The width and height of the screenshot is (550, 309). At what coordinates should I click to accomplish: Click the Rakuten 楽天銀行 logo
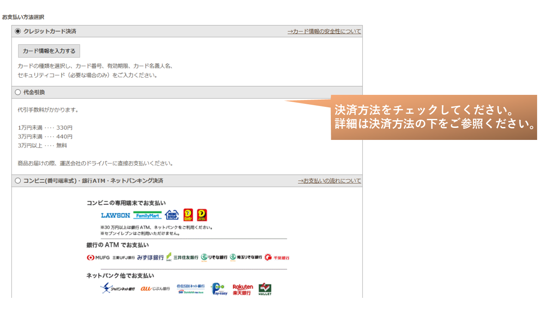[x=243, y=289]
